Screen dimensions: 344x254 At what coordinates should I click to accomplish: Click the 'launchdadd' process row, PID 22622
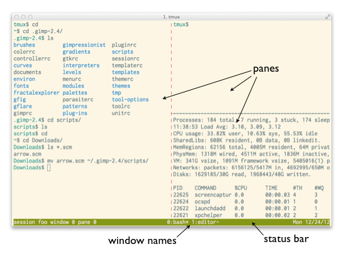(245, 208)
